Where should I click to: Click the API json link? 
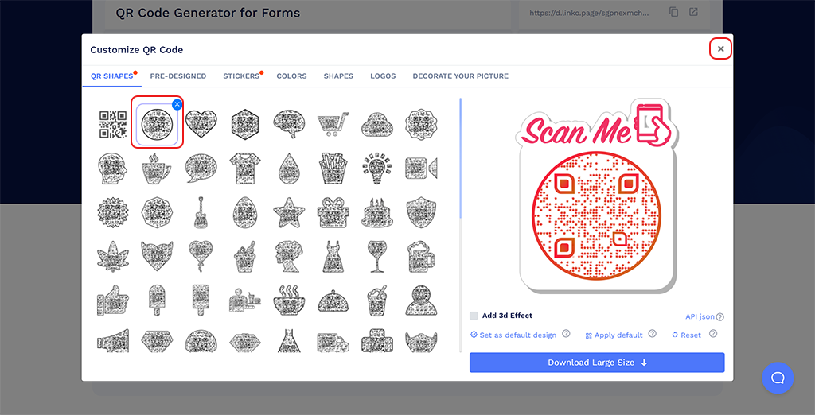tap(700, 316)
